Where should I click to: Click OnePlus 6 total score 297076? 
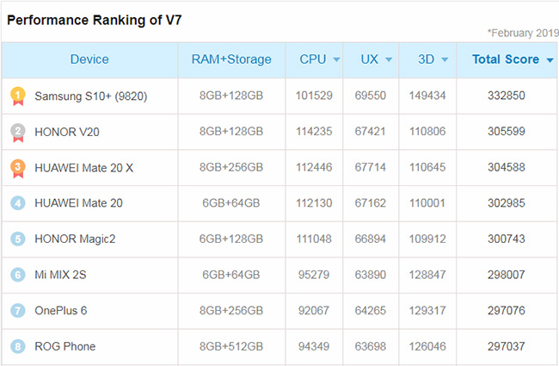tap(507, 311)
